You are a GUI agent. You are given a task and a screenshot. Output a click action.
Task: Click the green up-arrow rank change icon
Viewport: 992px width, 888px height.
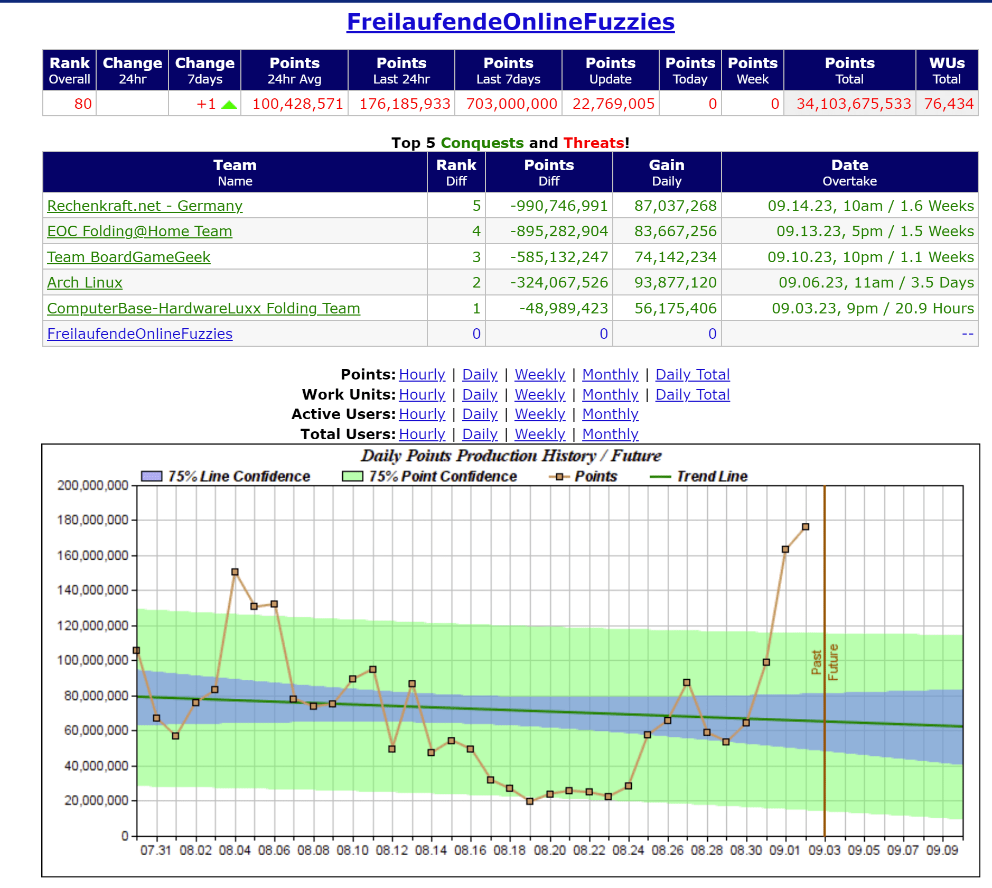tap(229, 105)
